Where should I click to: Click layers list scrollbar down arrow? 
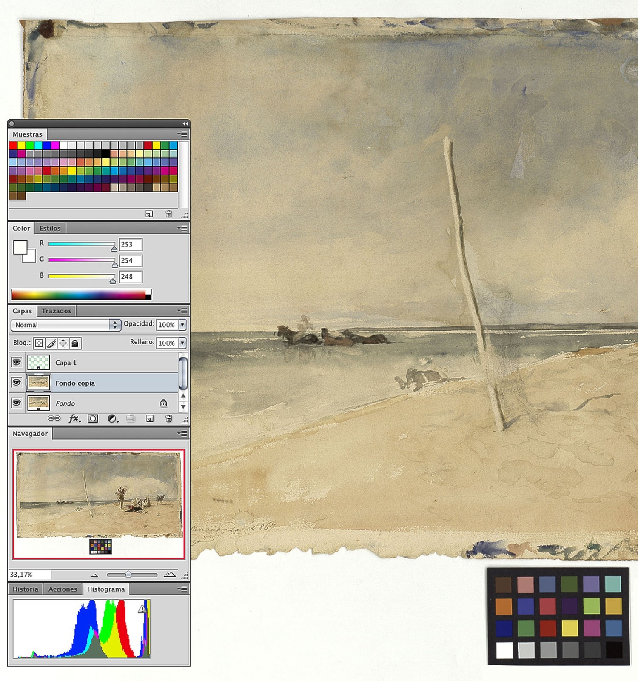183,406
